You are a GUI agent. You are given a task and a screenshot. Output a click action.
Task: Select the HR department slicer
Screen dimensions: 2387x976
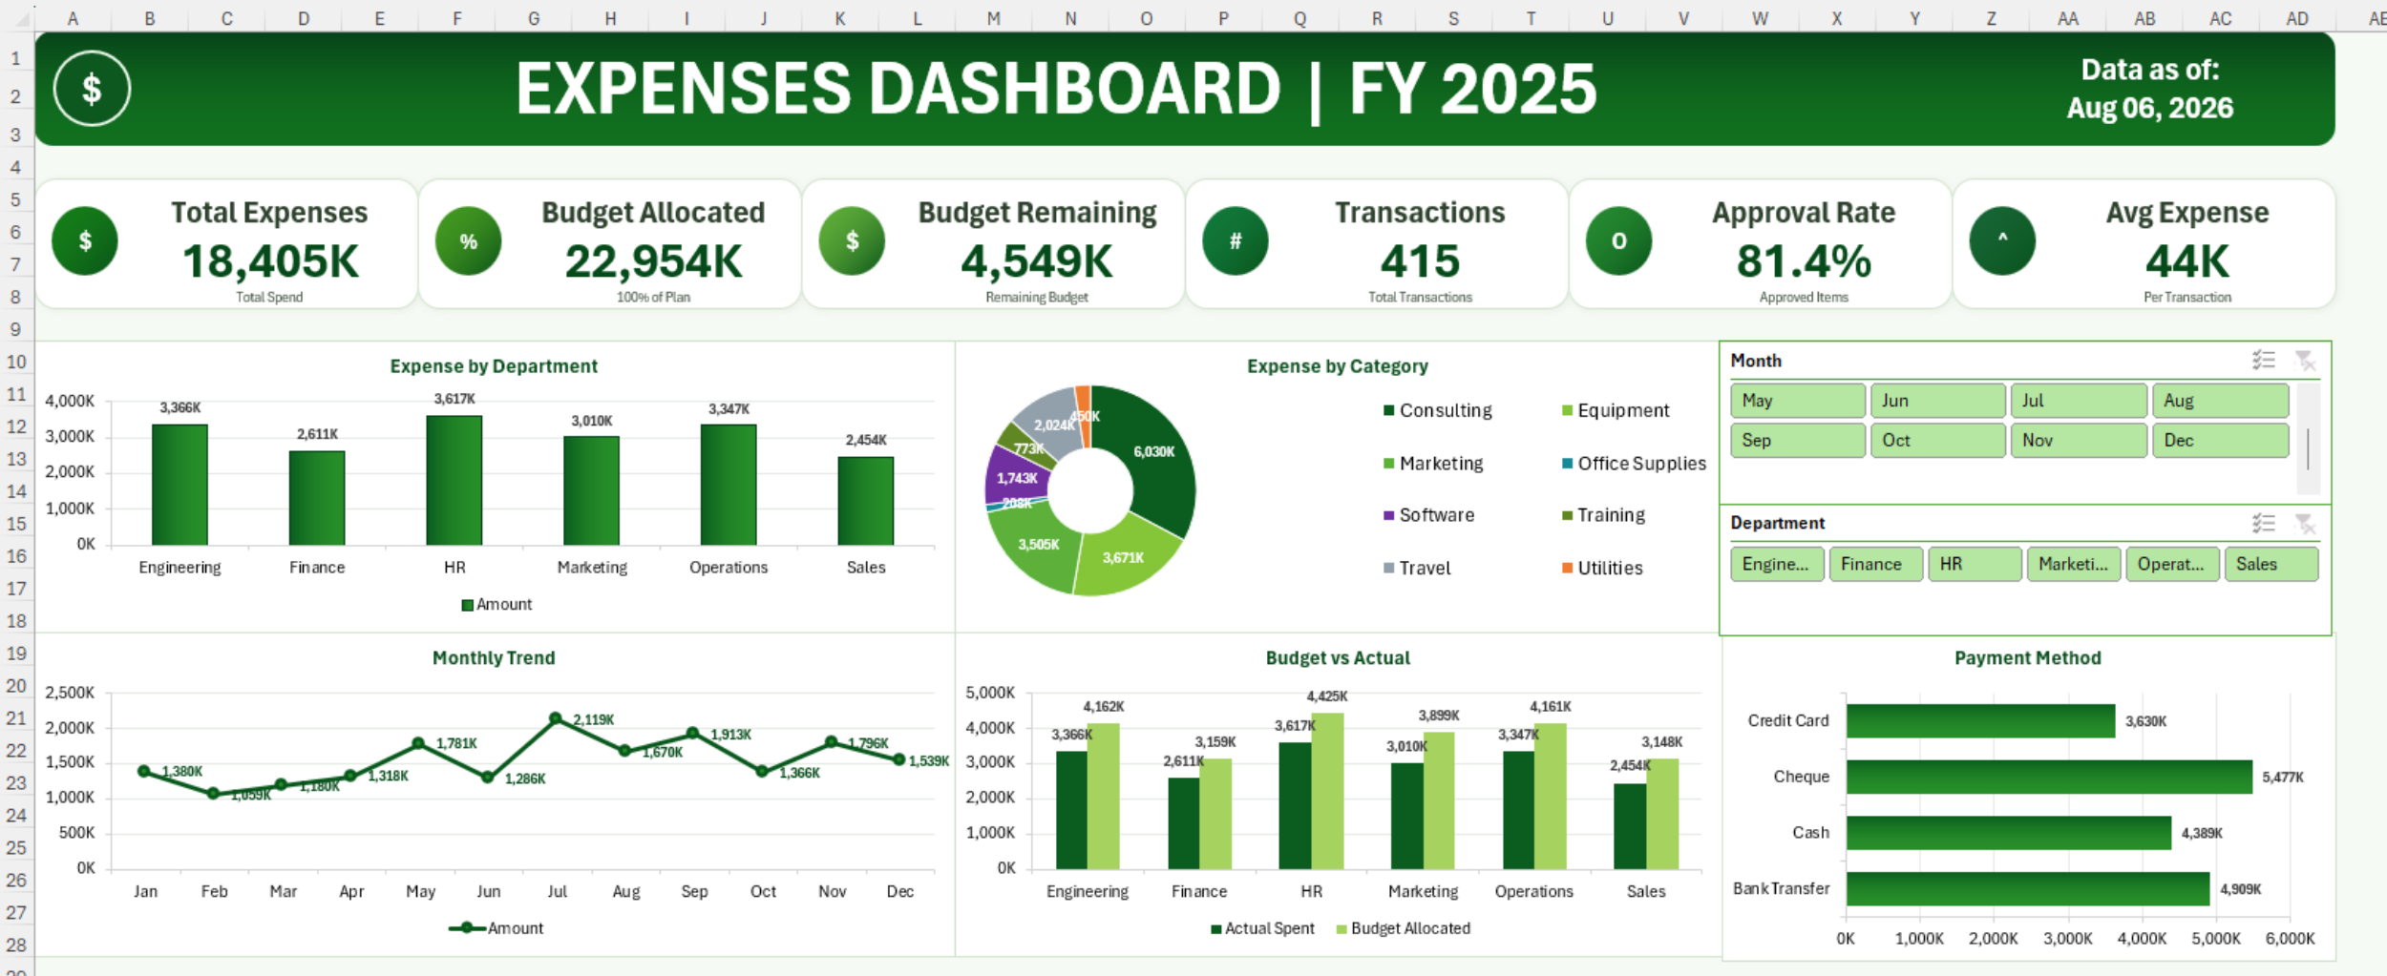tap(1975, 564)
